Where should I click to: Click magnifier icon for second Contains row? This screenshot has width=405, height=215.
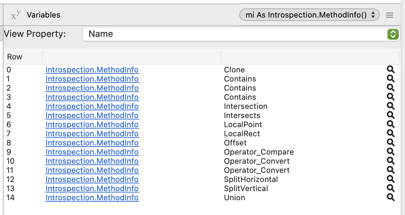pos(391,88)
